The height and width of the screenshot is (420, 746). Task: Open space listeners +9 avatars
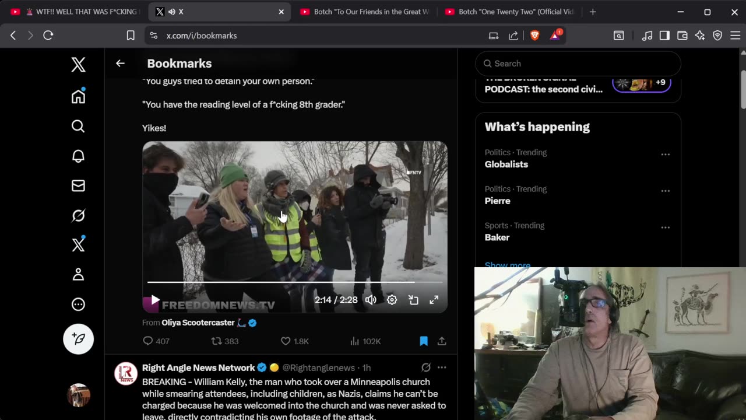(x=641, y=83)
